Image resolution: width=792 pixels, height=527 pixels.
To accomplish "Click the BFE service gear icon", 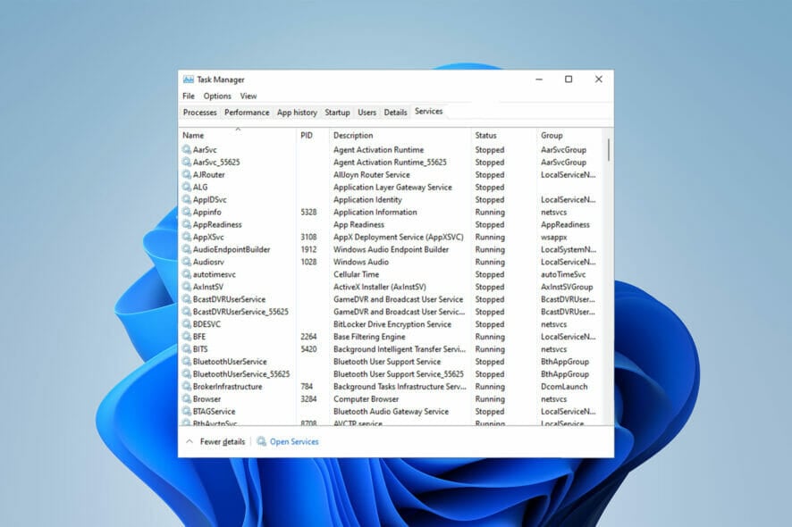I will pos(185,337).
